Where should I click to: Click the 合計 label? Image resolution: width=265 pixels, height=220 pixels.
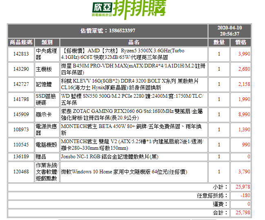[220, 213]
